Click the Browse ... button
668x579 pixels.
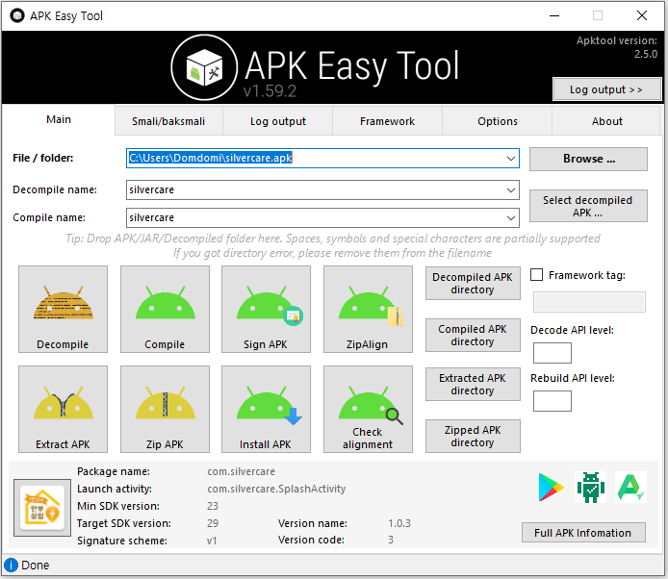point(588,159)
